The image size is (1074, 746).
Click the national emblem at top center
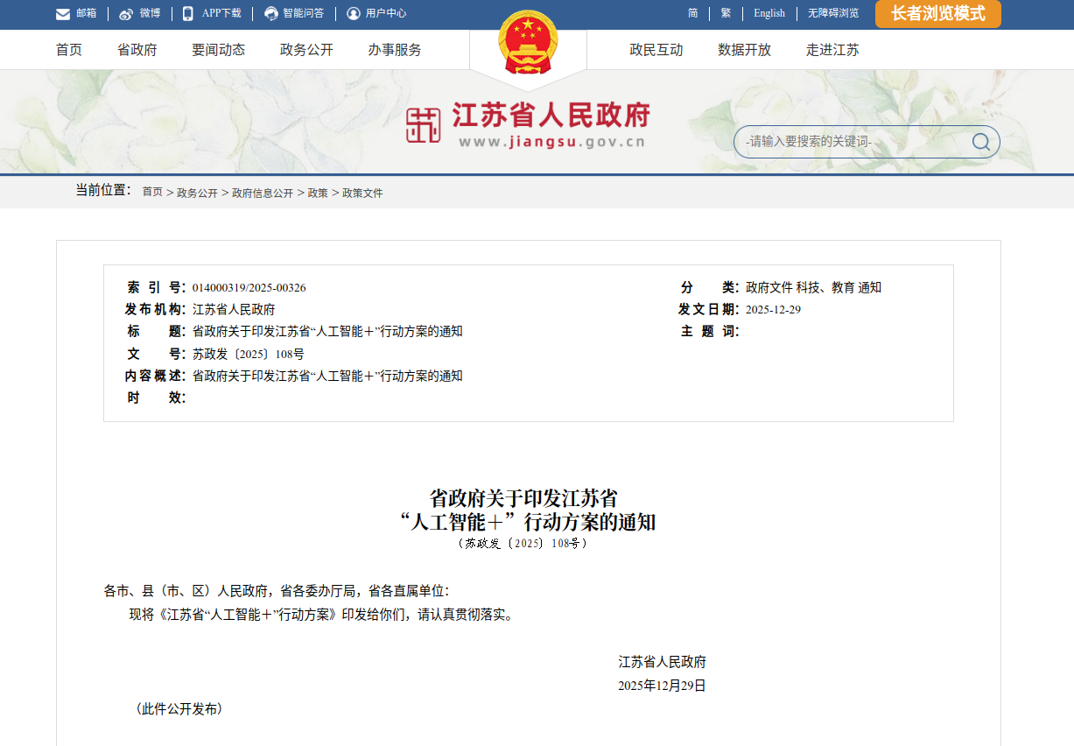[x=528, y=44]
